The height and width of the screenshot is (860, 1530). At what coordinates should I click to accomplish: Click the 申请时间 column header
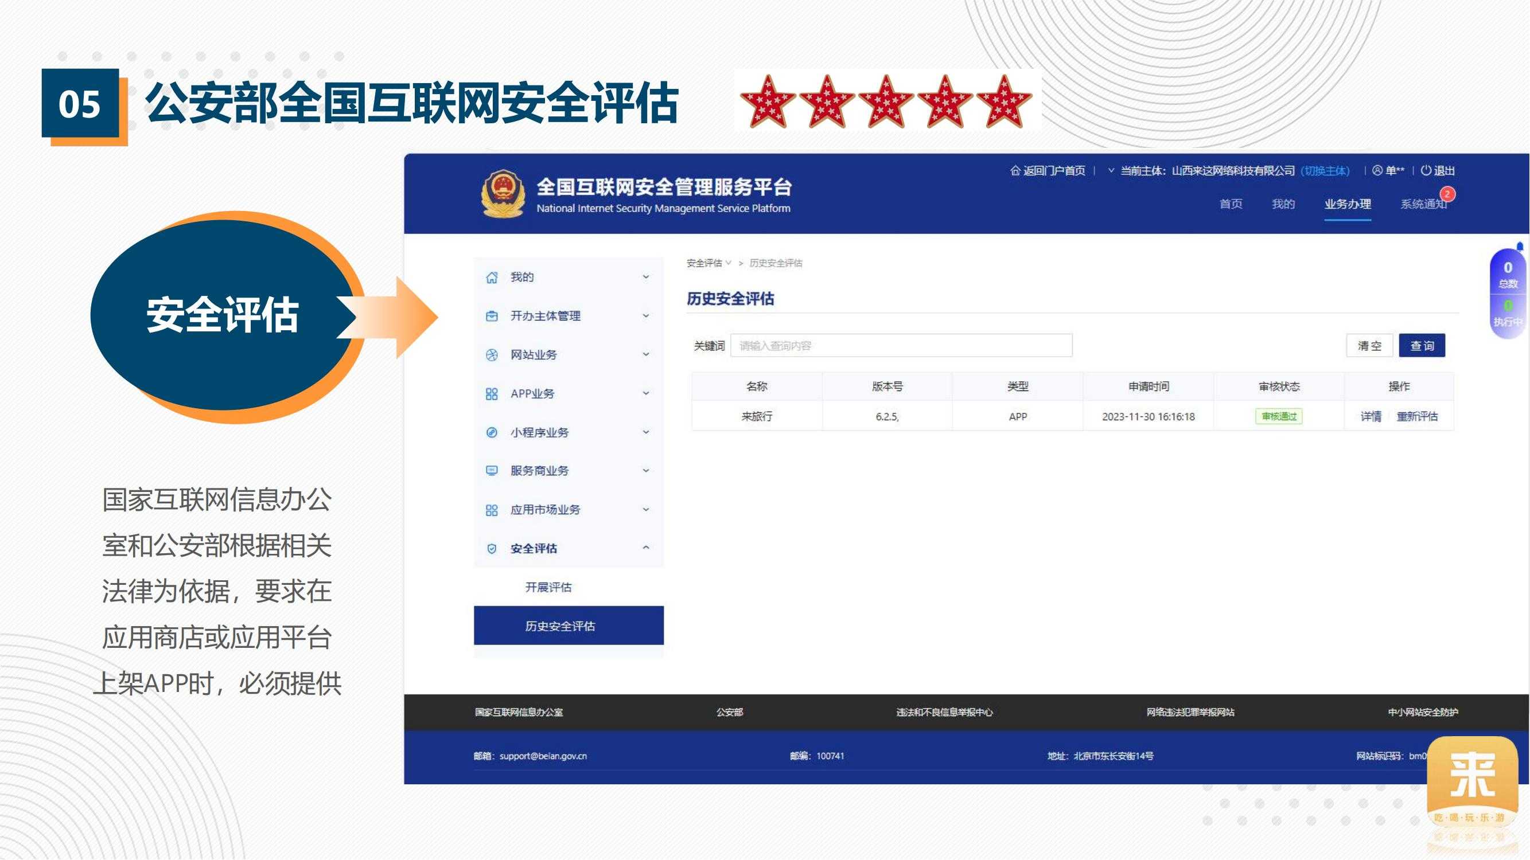coord(1148,386)
